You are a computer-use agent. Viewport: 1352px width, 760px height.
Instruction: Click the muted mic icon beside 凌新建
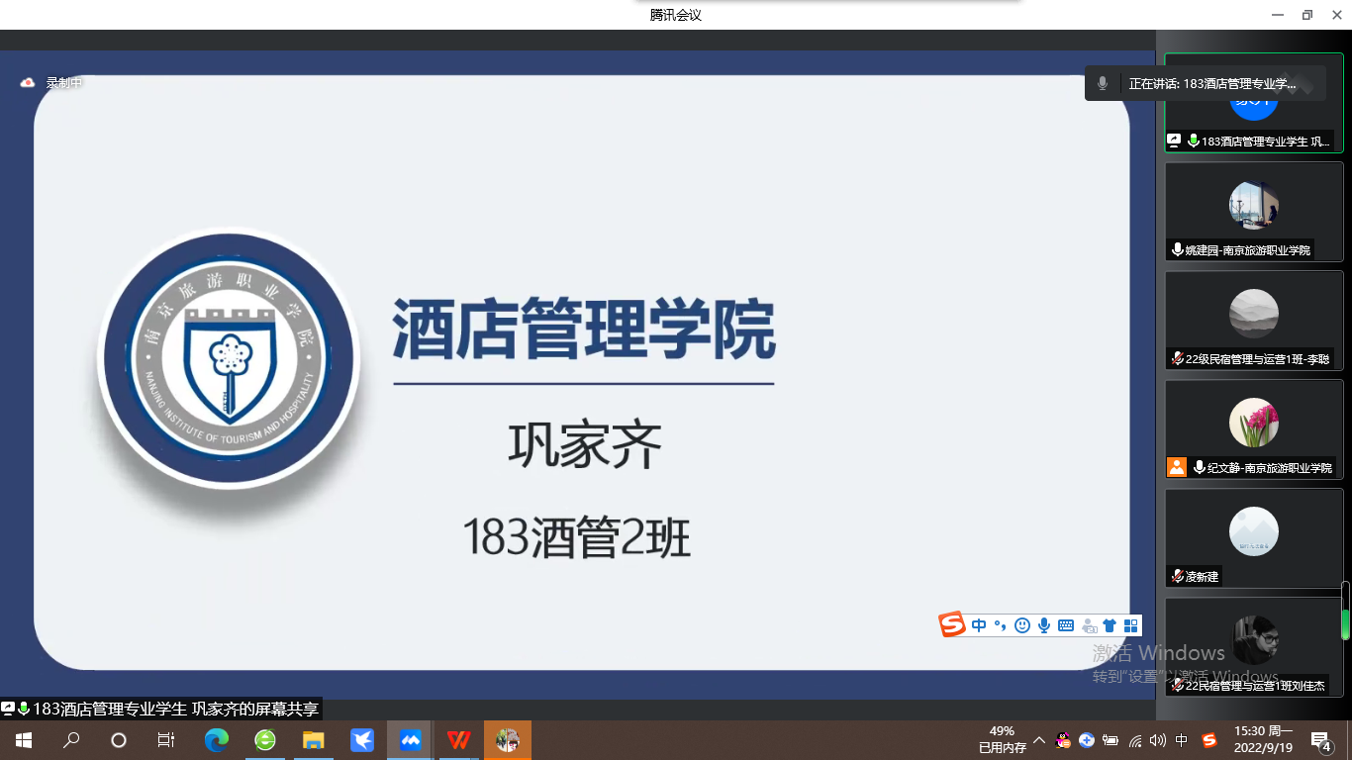pyautogui.click(x=1178, y=576)
